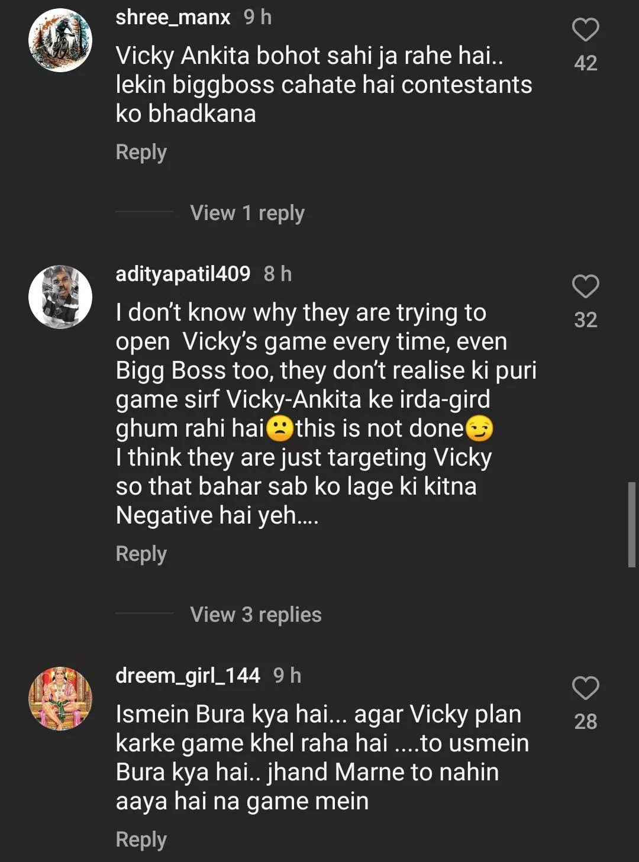Open dreem_girl_144's profile picture
The width and height of the screenshot is (639, 862).
(x=60, y=699)
